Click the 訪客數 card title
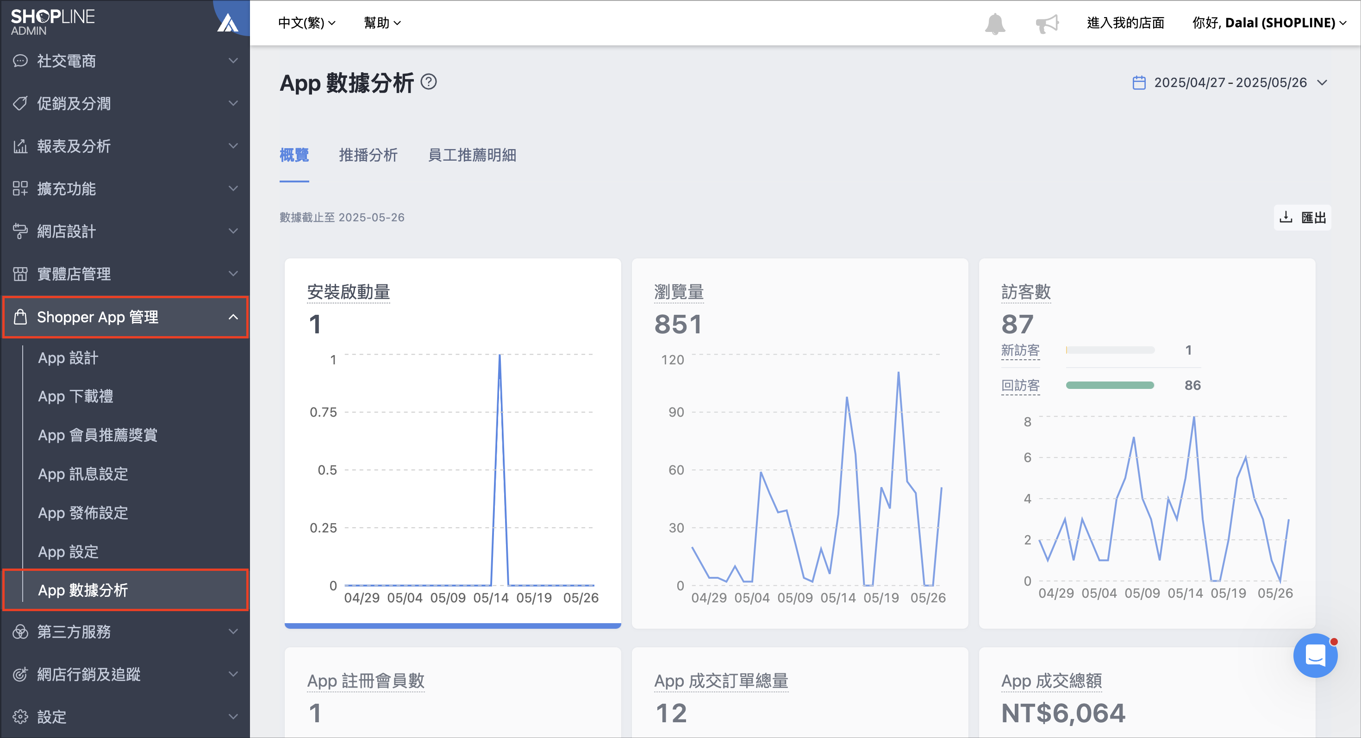The height and width of the screenshot is (738, 1361). (1026, 292)
